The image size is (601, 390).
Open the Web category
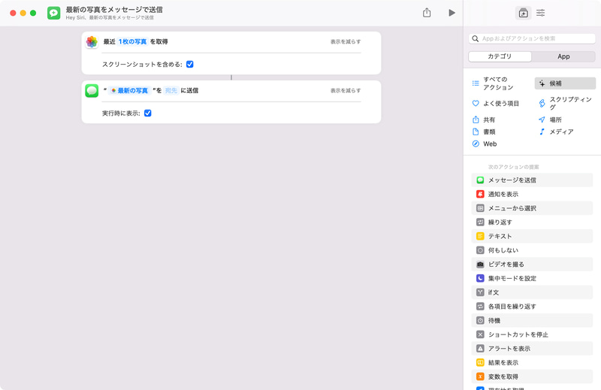point(485,144)
